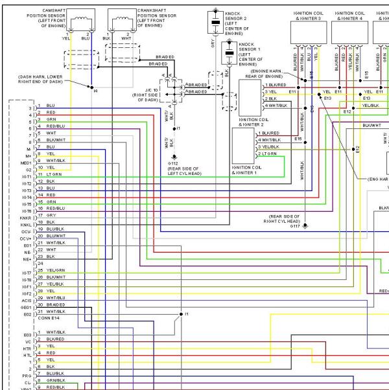Click the 'KNOCK SENSOR 2' label
The height and width of the screenshot is (390, 389).
pos(237,23)
